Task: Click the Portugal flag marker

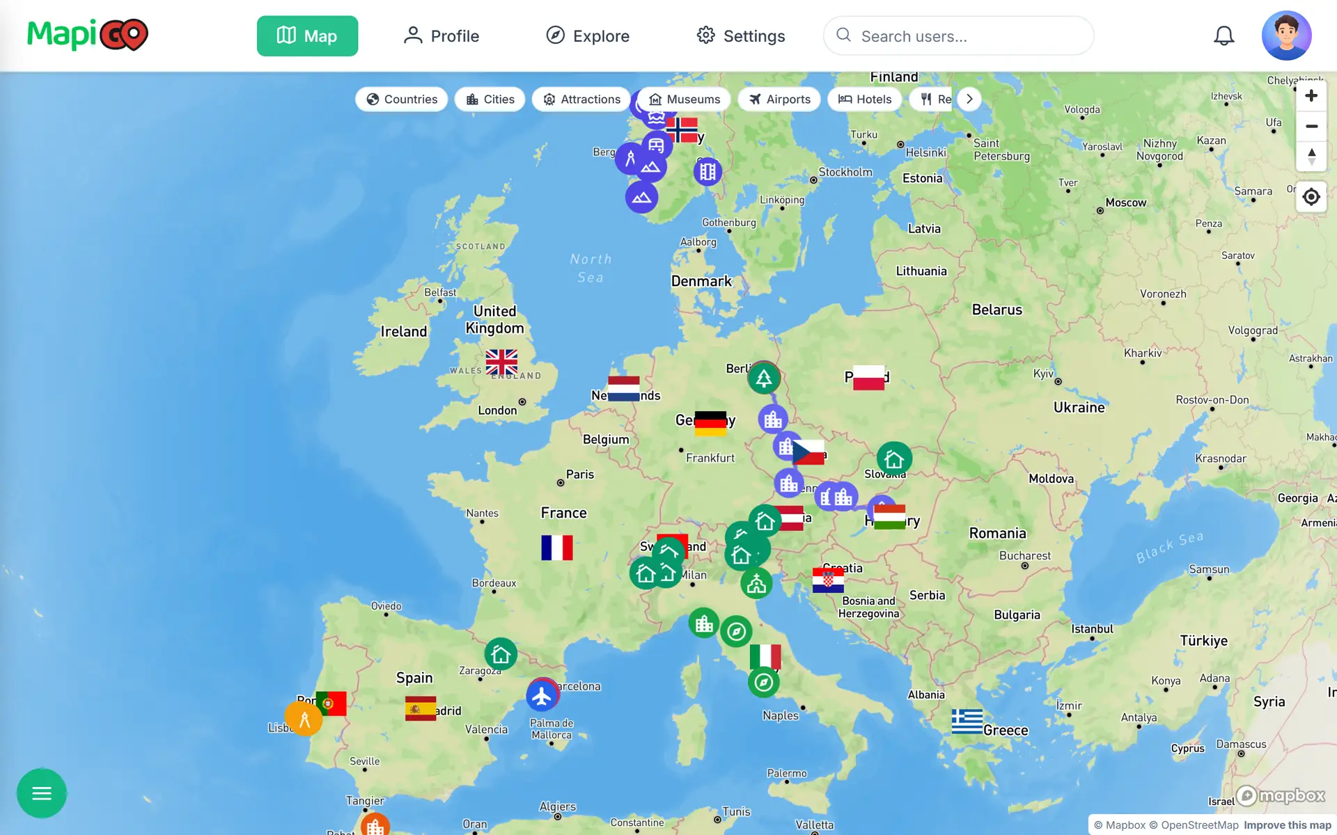Action: click(x=331, y=703)
